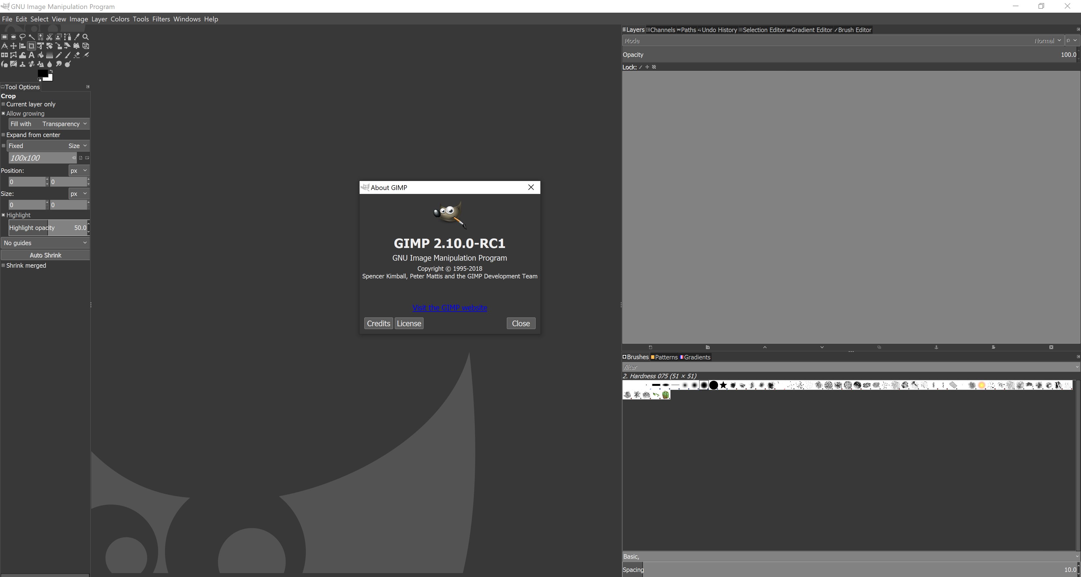Click the black foreground color swatch

(43, 73)
